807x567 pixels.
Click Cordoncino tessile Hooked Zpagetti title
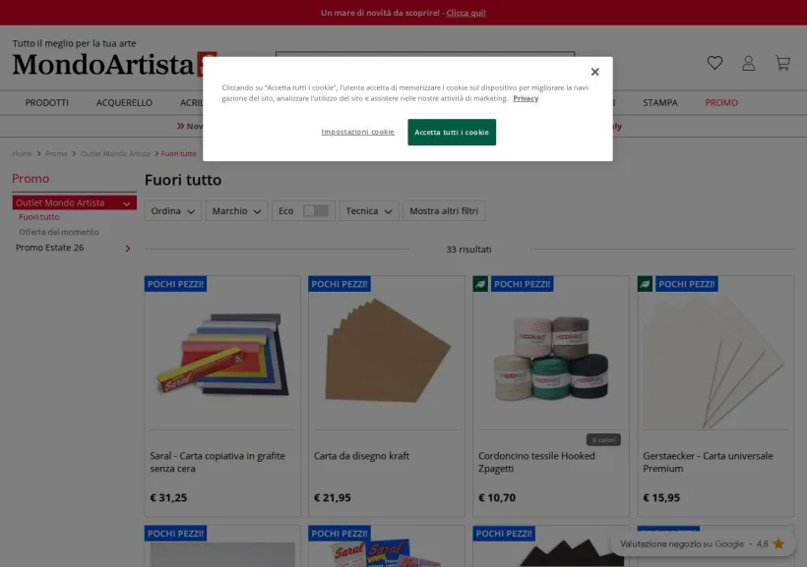click(536, 462)
